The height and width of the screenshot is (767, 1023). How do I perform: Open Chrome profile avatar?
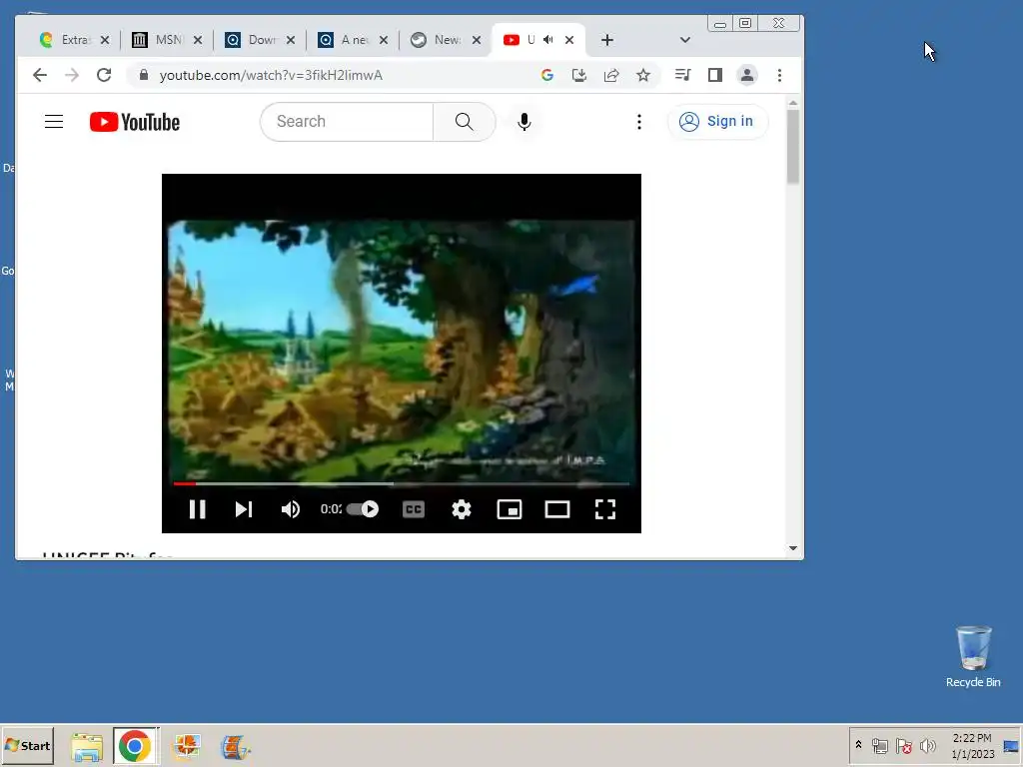747,75
